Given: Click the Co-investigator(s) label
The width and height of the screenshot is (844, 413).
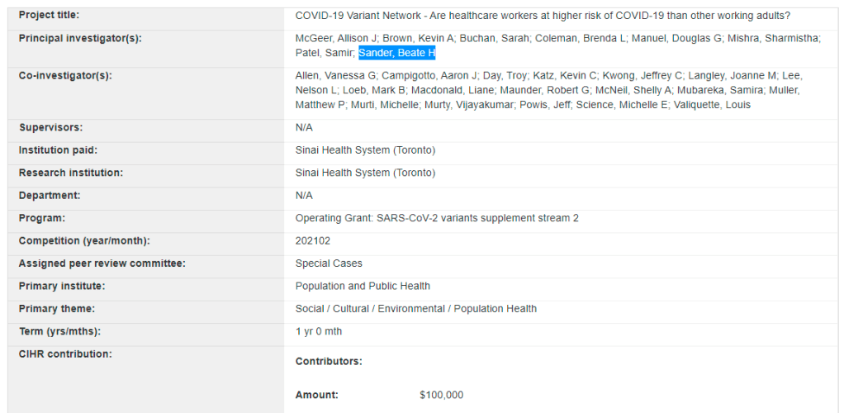Looking at the screenshot, I should click(64, 75).
